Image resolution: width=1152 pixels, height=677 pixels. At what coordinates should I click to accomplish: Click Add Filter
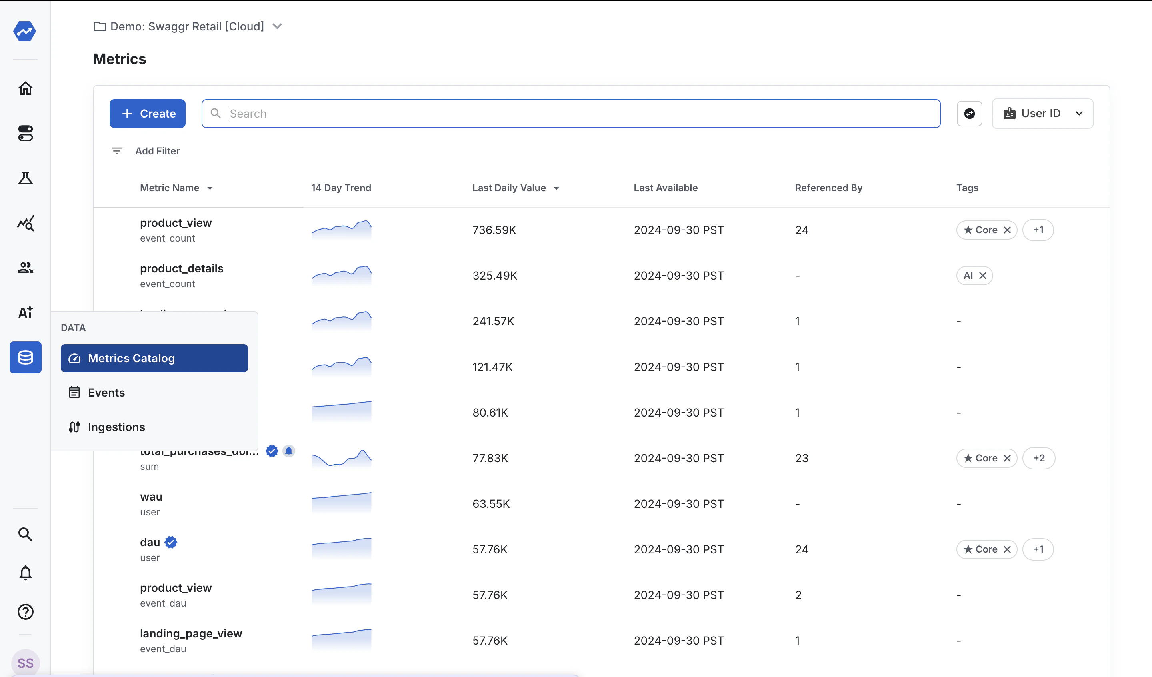tap(157, 151)
